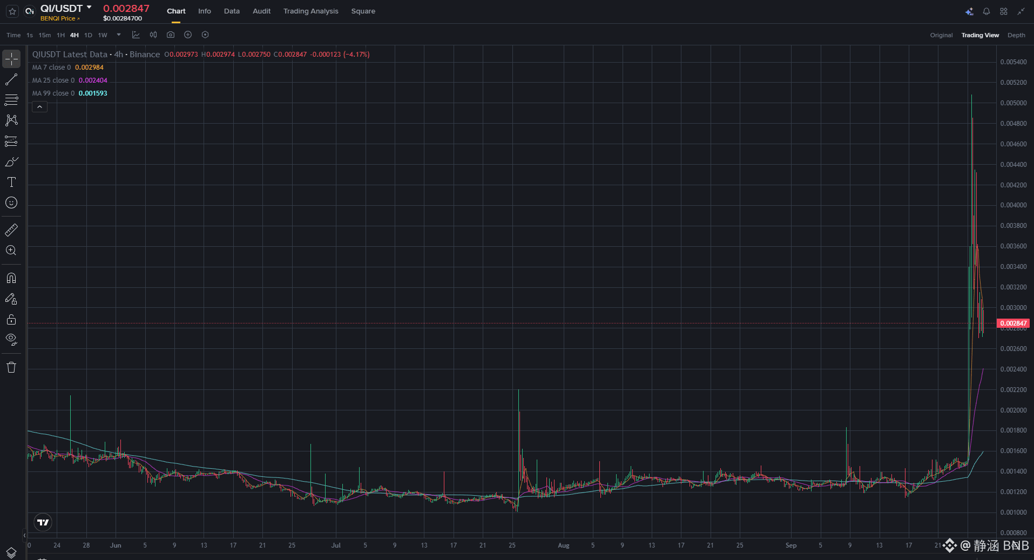Select the ruler measure tool

(x=11, y=230)
